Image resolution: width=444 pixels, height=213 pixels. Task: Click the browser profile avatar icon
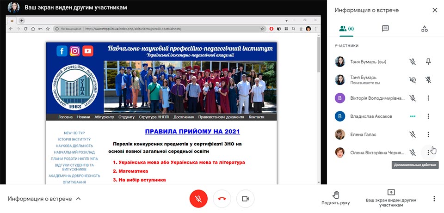coord(308,29)
